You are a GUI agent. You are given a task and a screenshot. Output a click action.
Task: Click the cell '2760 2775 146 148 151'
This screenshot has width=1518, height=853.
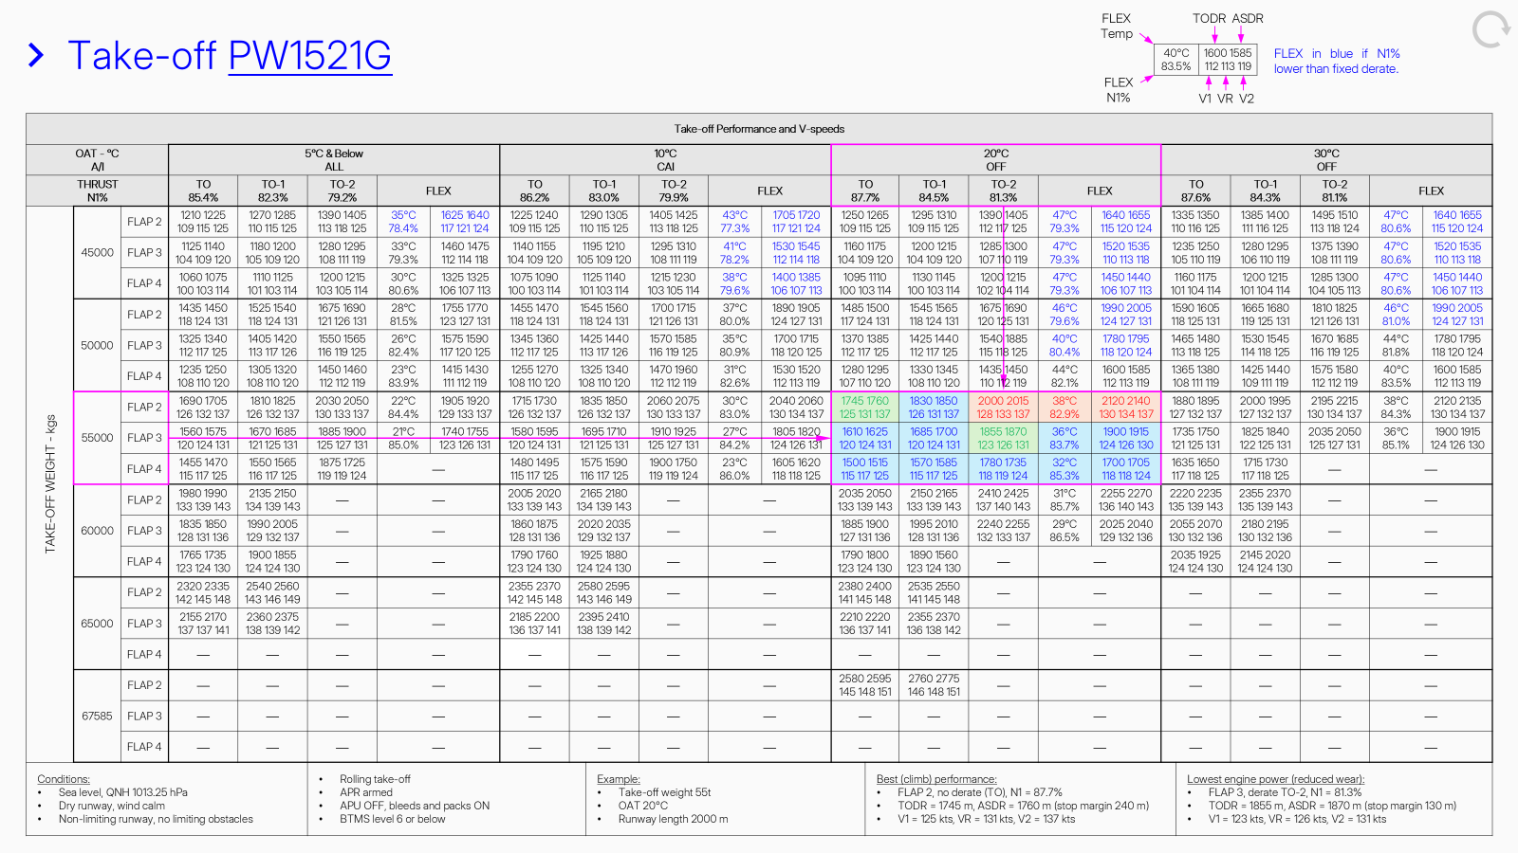935,685
